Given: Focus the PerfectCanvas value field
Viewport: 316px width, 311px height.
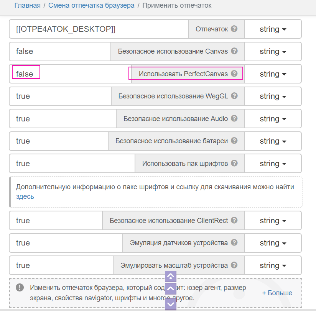Looking at the screenshot, I should click(69, 74).
